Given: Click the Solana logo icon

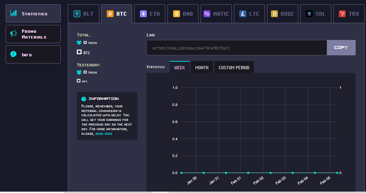Looking at the screenshot, I should pos(309,14).
